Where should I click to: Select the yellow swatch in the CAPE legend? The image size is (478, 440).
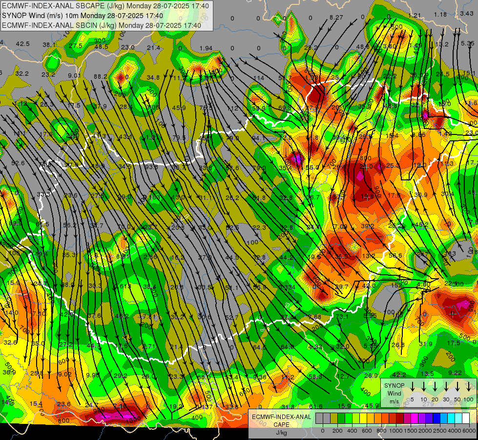pyautogui.click(x=363, y=418)
